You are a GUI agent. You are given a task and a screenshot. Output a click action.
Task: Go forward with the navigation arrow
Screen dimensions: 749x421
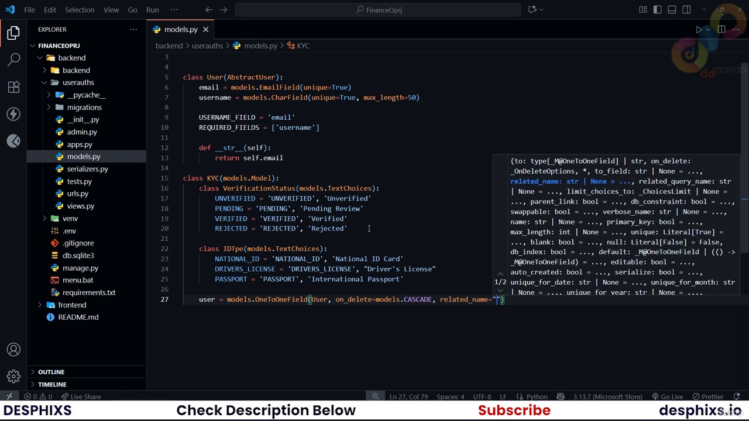pyautogui.click(x=224, y=9)
